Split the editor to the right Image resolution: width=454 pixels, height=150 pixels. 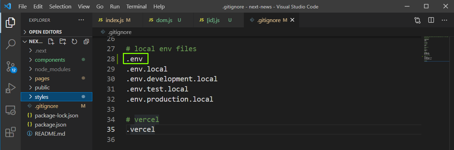(x=431, y=20)
